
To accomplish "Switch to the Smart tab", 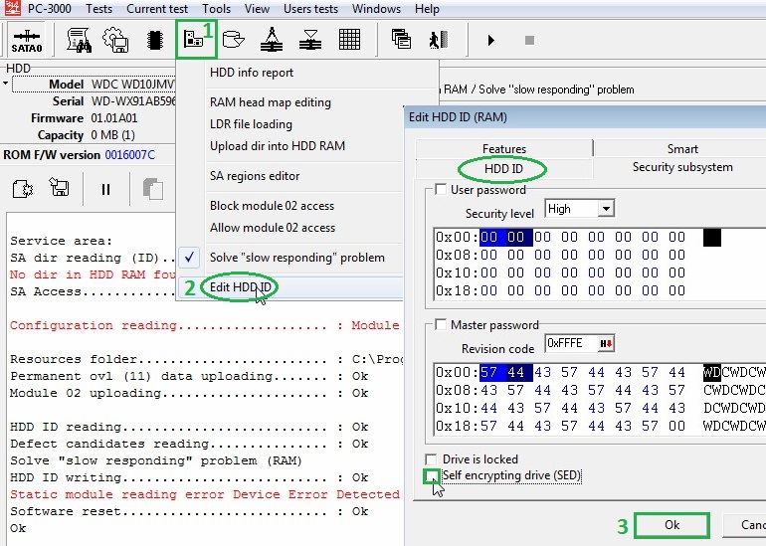I will tap(682, 149).
